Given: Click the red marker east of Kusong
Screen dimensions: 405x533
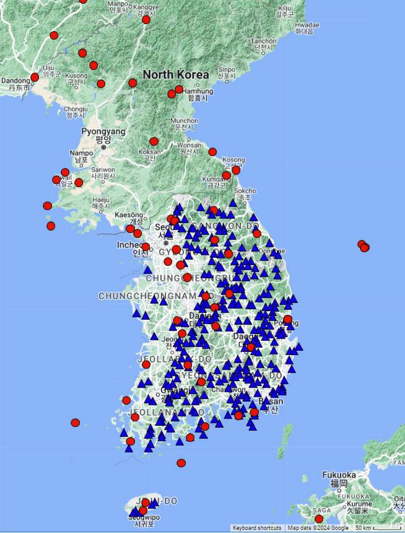Looking at the screenshot, I should [x=101, y=84].
